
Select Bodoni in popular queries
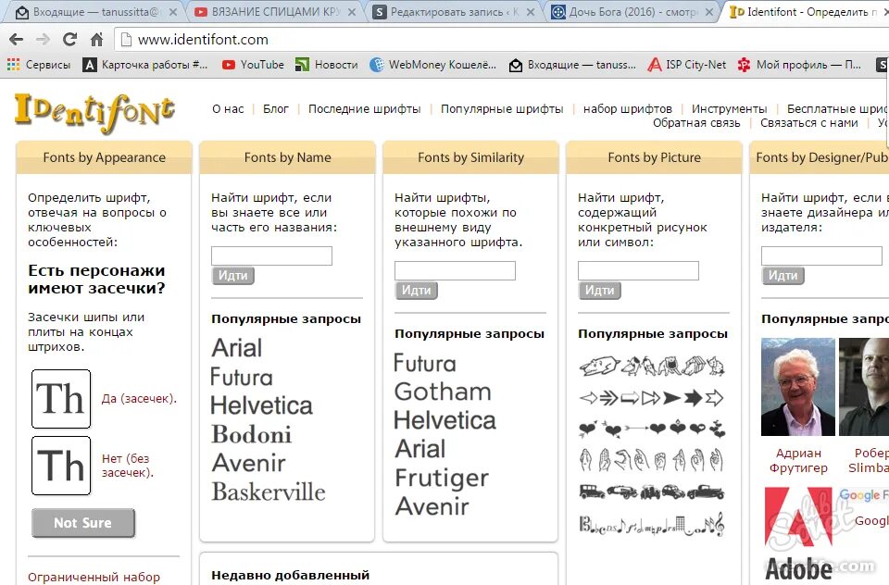(x=252, y=434)
